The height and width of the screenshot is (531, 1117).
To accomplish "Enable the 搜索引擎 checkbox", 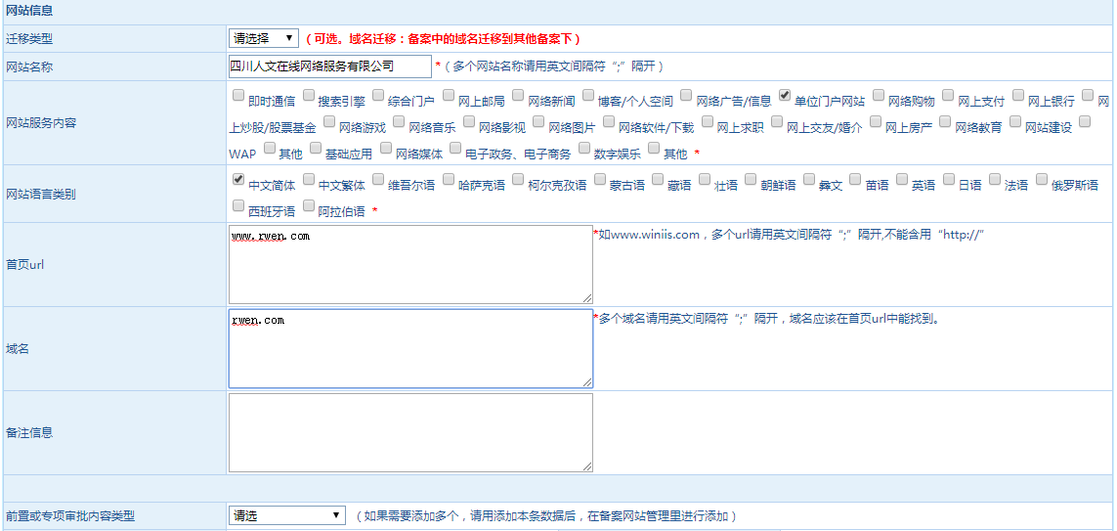I will tap(309, 96).
